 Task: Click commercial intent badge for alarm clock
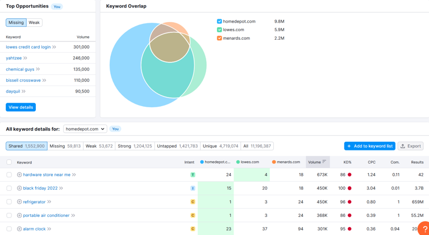click(193, 229)
